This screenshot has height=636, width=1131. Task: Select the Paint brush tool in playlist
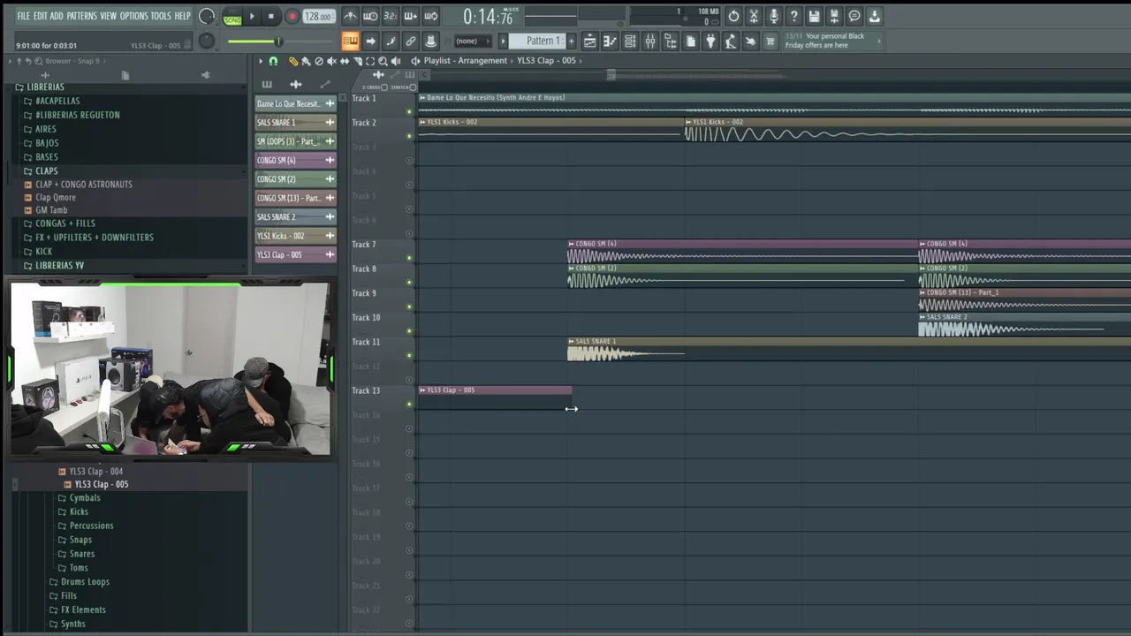pyautogui.click(x=306, y=61)
